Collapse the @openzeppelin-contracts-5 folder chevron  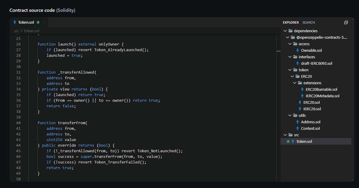coord(287,37)
